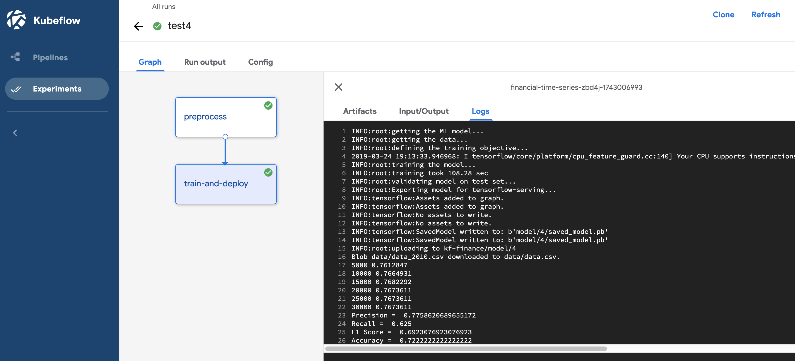Click the horizontal scrollbar under the logs
The width and height of the screenshot is (795, 361).
click(x=466, y=349)
